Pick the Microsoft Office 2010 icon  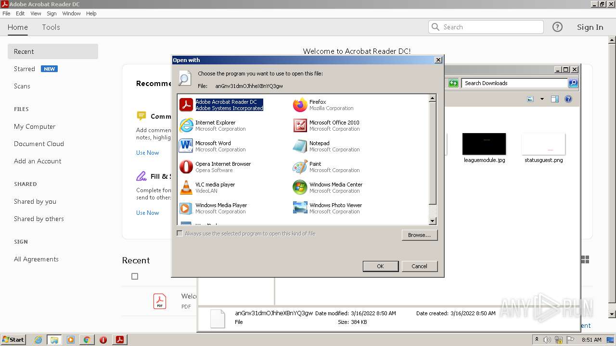point(300,125)
